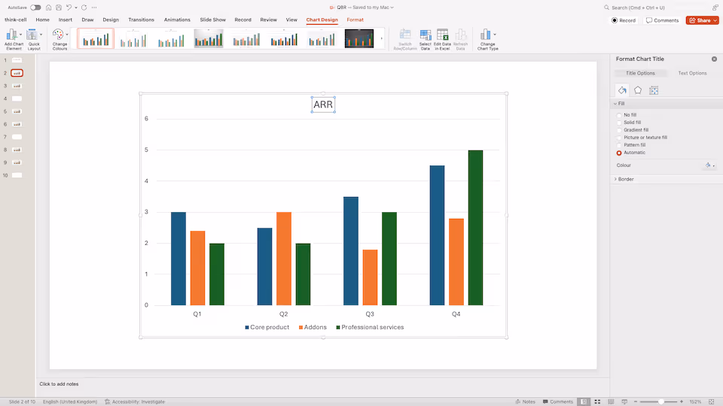Click the Comments button at top right
723x406 pixels.
tap(662, 20)
